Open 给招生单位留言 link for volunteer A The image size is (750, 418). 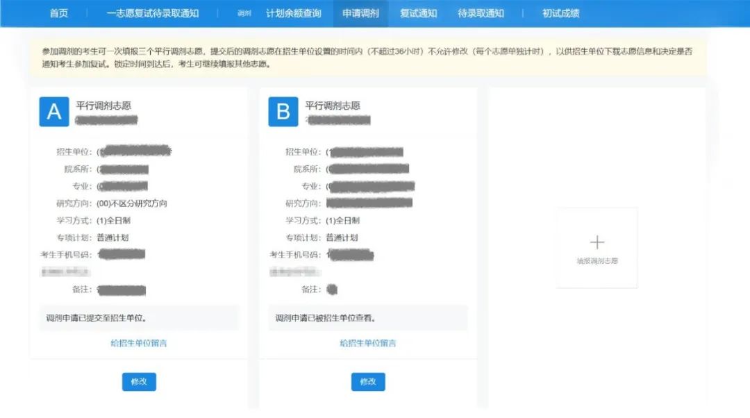(x=139, y=343)
